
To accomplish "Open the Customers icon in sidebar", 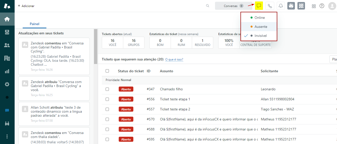I will point(7,45).
